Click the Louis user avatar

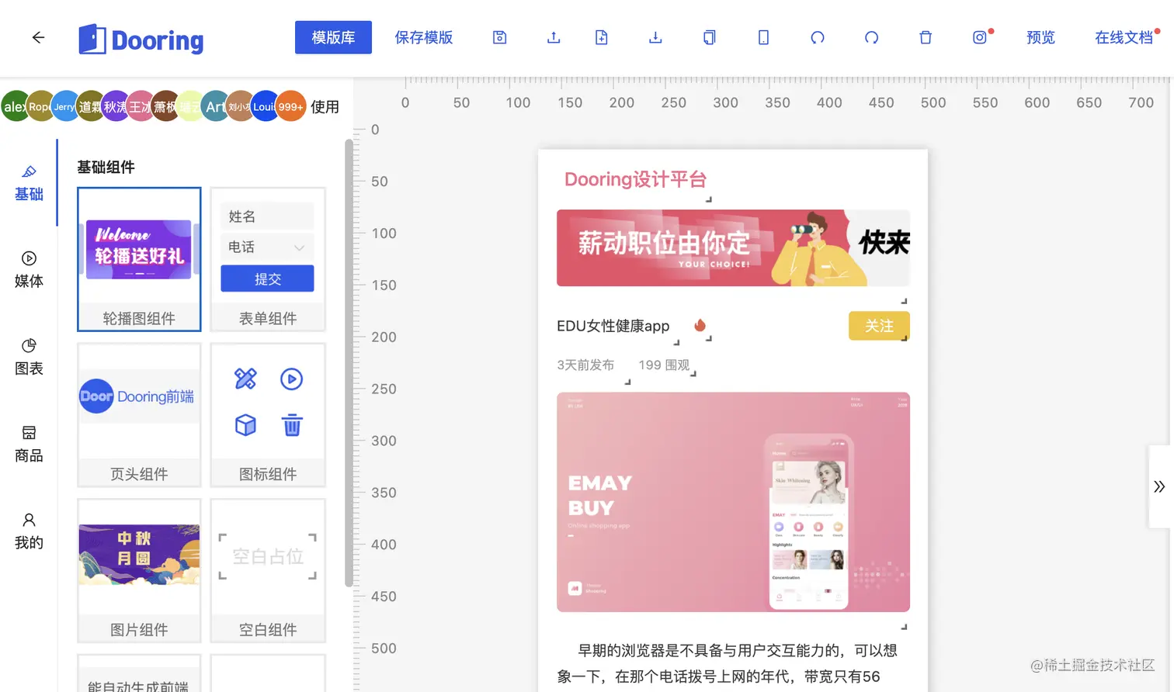[265, 106]
